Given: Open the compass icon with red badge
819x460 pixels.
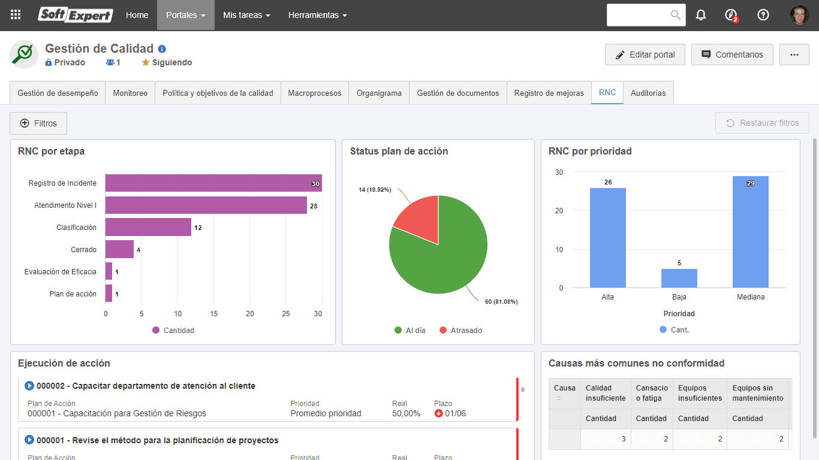Looking at the screenshot, I should click(731, 16).
